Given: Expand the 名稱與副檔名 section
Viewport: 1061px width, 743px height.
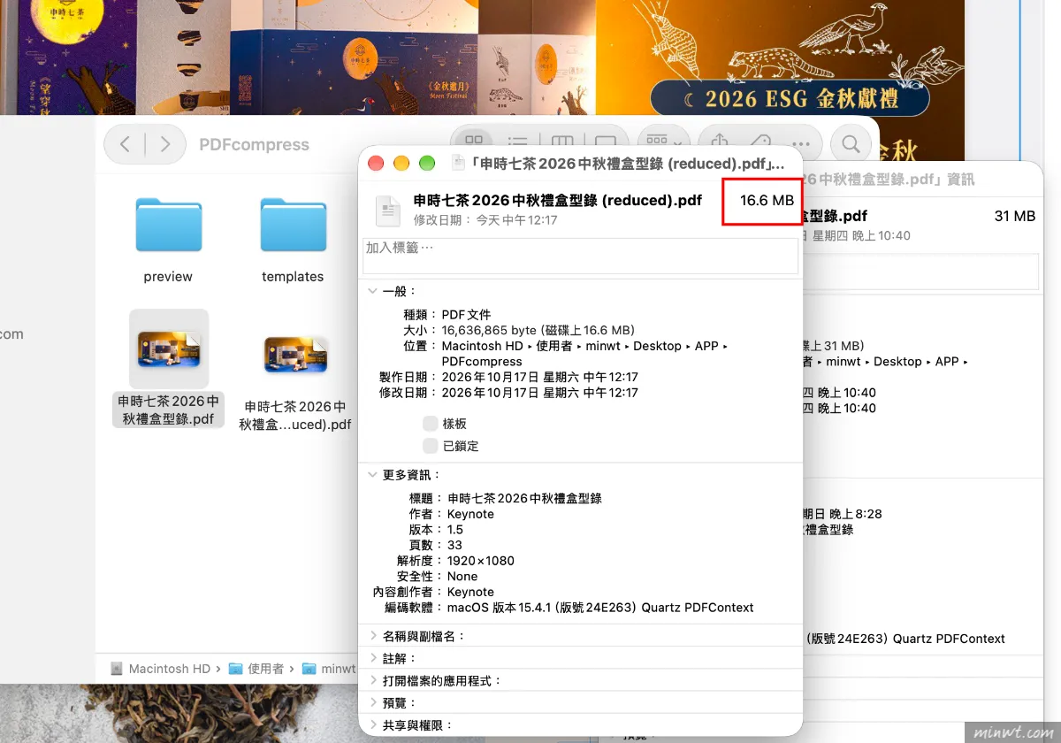Looking at the screenshot, I should point(373,636).
